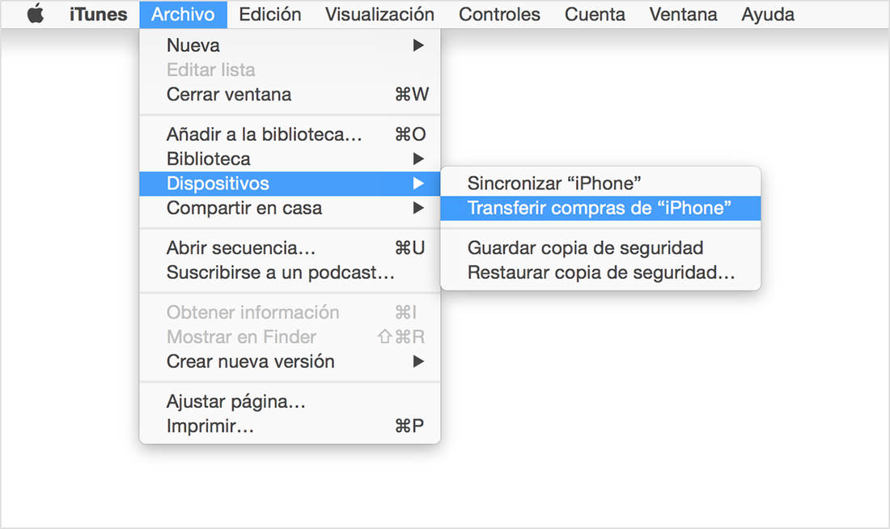This screenshot has height=529, width=890.
Task: Expand the Biblioteca submenu
Action: (x=290, y=159)
